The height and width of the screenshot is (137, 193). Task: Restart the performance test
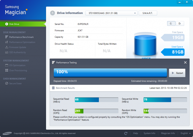click(x=177, y=73)
